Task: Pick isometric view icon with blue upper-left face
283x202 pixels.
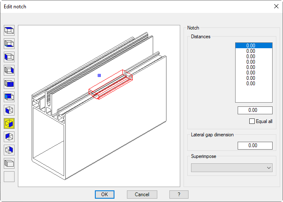Action: [9, 136]
